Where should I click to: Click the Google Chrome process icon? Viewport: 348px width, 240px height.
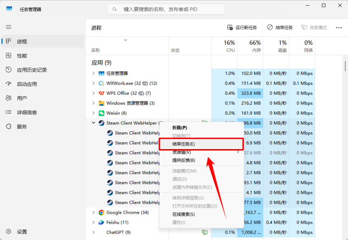[x=101, y=213]
